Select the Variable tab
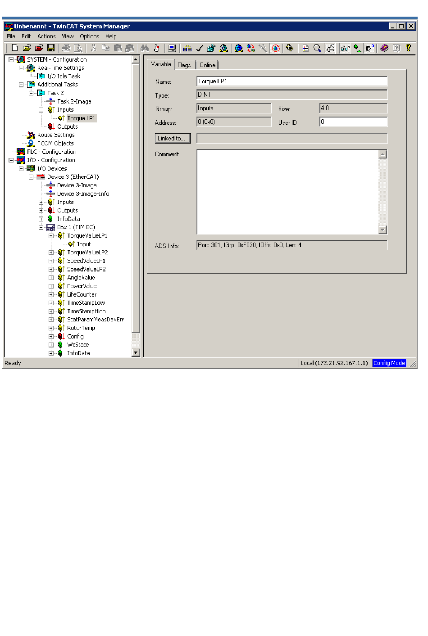 [x=161, y=64]
